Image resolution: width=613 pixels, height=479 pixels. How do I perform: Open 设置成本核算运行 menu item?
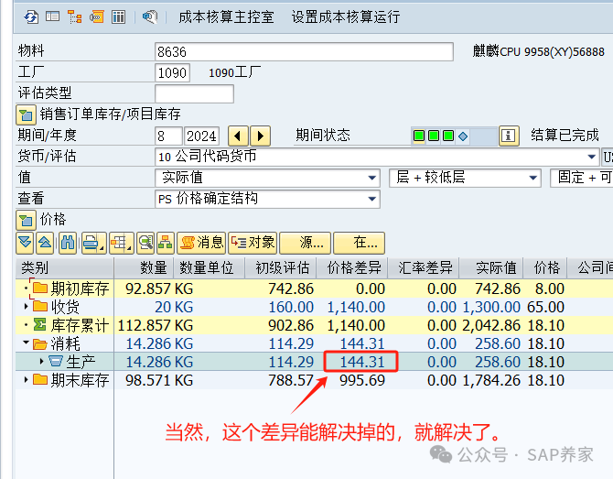tap(345, 16)
